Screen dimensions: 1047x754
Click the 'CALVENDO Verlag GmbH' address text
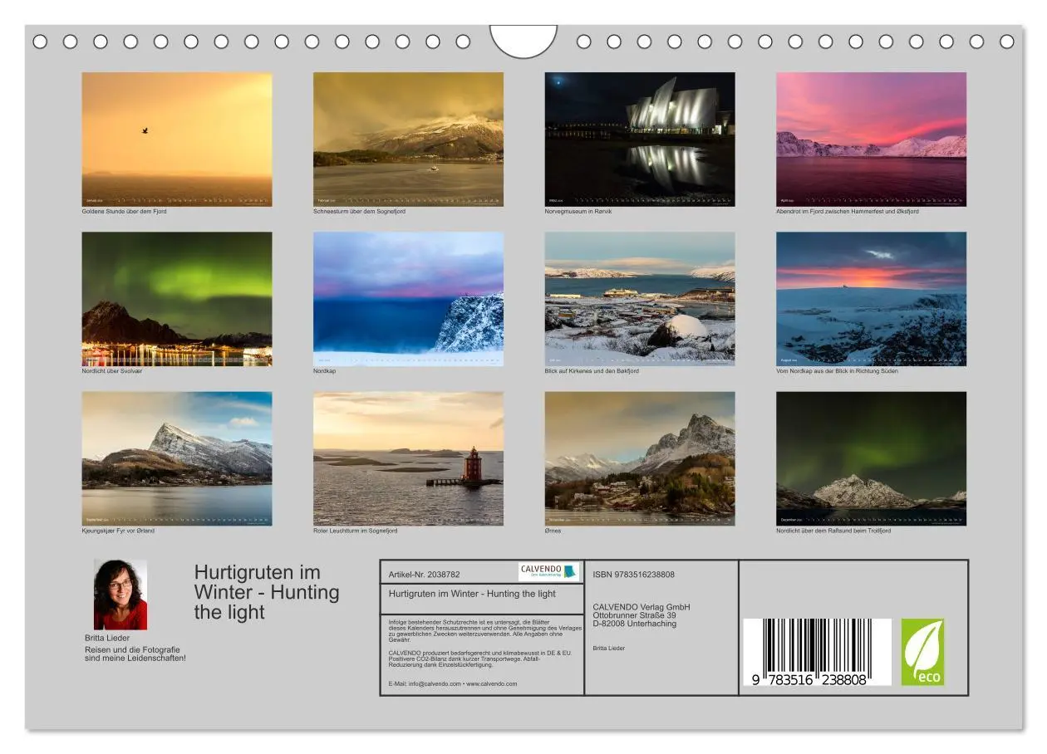tap(641, 615)
